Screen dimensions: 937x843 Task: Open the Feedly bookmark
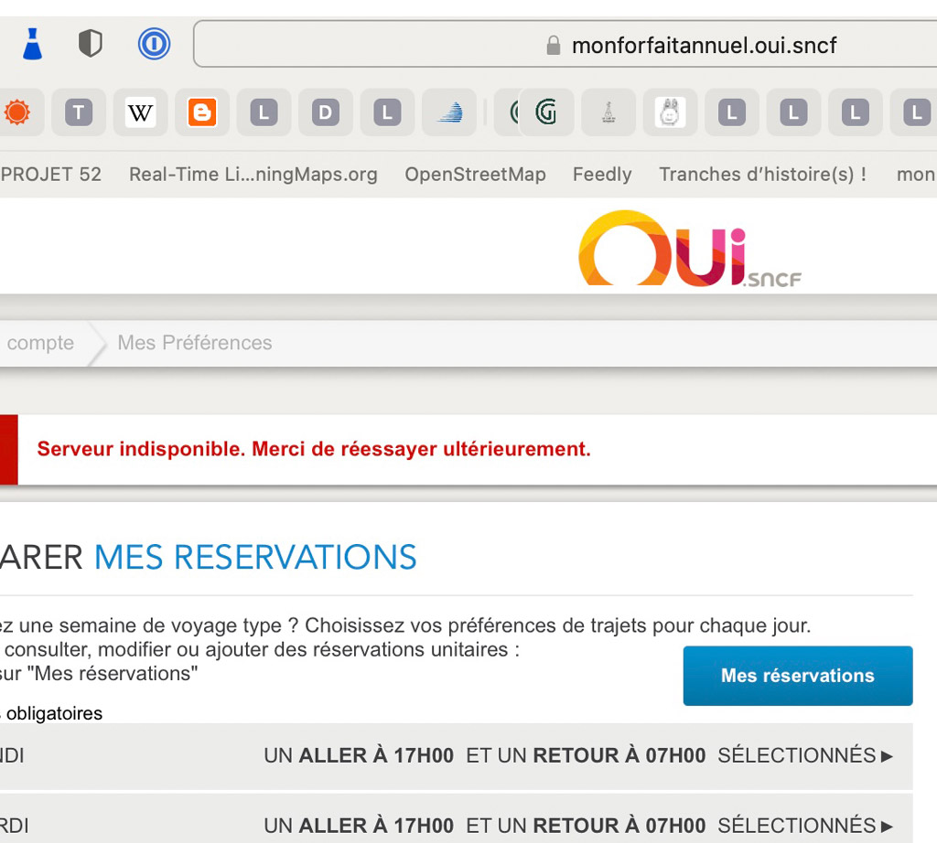pos(602,175)
